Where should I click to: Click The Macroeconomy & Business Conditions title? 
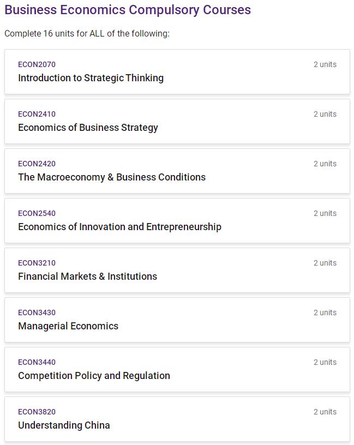point(112,177)
